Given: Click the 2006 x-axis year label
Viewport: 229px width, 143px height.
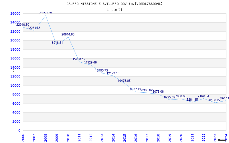Looking at the screenshot, I should [23, 138].
